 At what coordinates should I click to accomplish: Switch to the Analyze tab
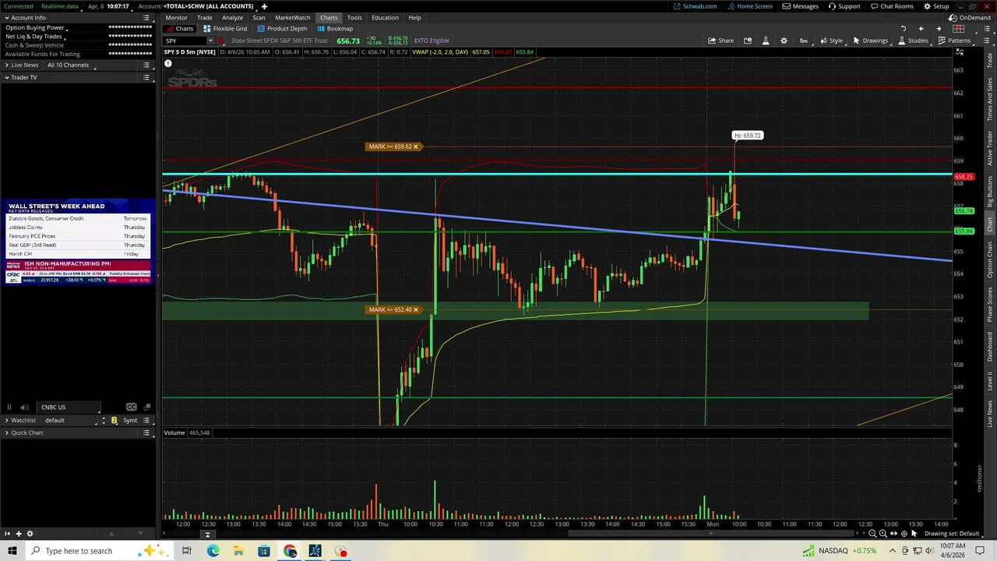click(x=232, y=17)
